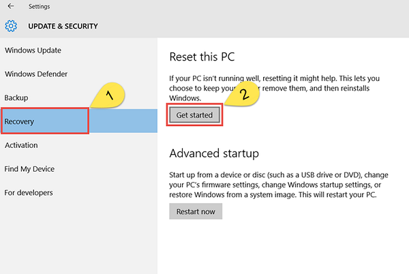409x274 pixels.
Task: Click the UPDATE & SECURITY header text
Action: (63, 27)
